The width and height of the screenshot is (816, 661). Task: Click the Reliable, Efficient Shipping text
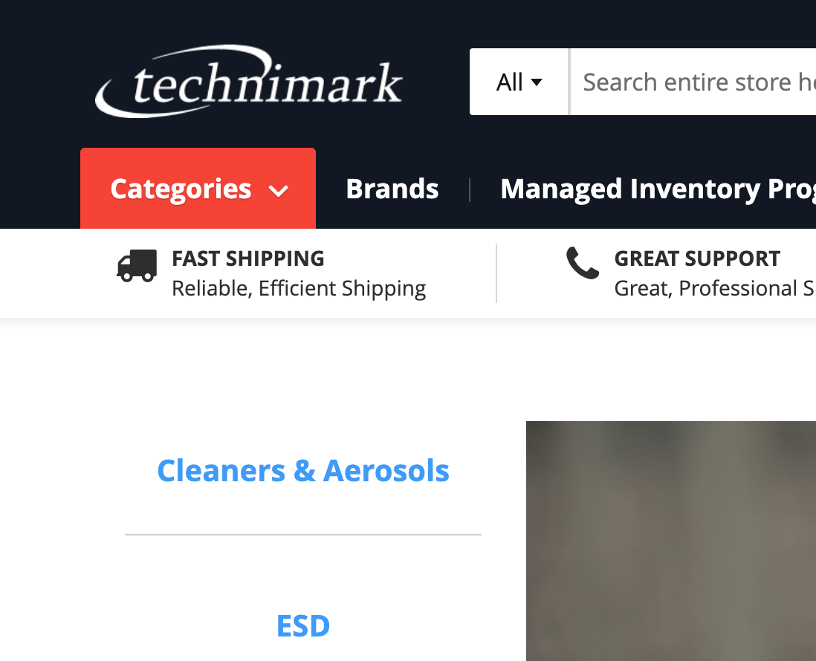click(299, 289)
